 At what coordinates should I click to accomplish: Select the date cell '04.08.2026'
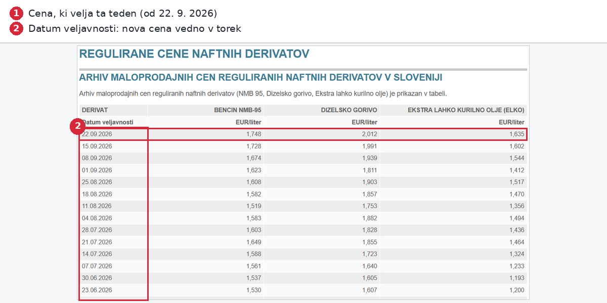[97, 218]
